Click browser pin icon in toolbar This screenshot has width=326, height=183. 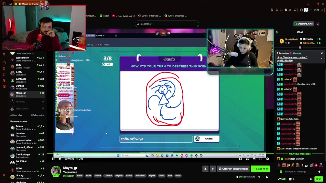click(277, 10)
